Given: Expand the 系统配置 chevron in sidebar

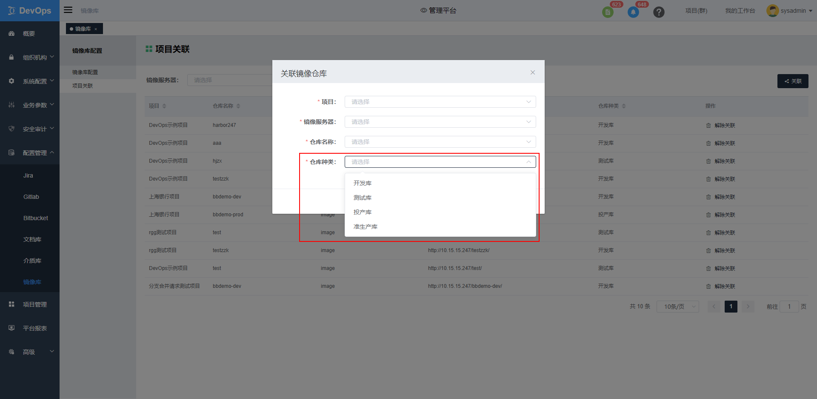Looking at the screenshot, I should 52,80.
